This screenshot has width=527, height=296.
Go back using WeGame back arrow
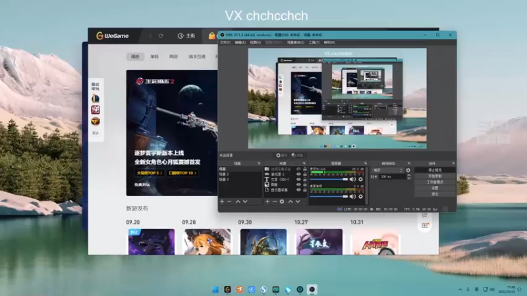pos(150,36)
